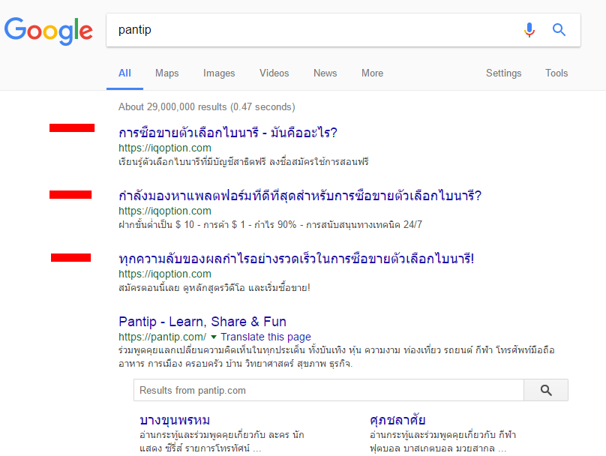Switch to Images tab
Image resolution: width=606 pixels, height=456 pixels.
219,73
